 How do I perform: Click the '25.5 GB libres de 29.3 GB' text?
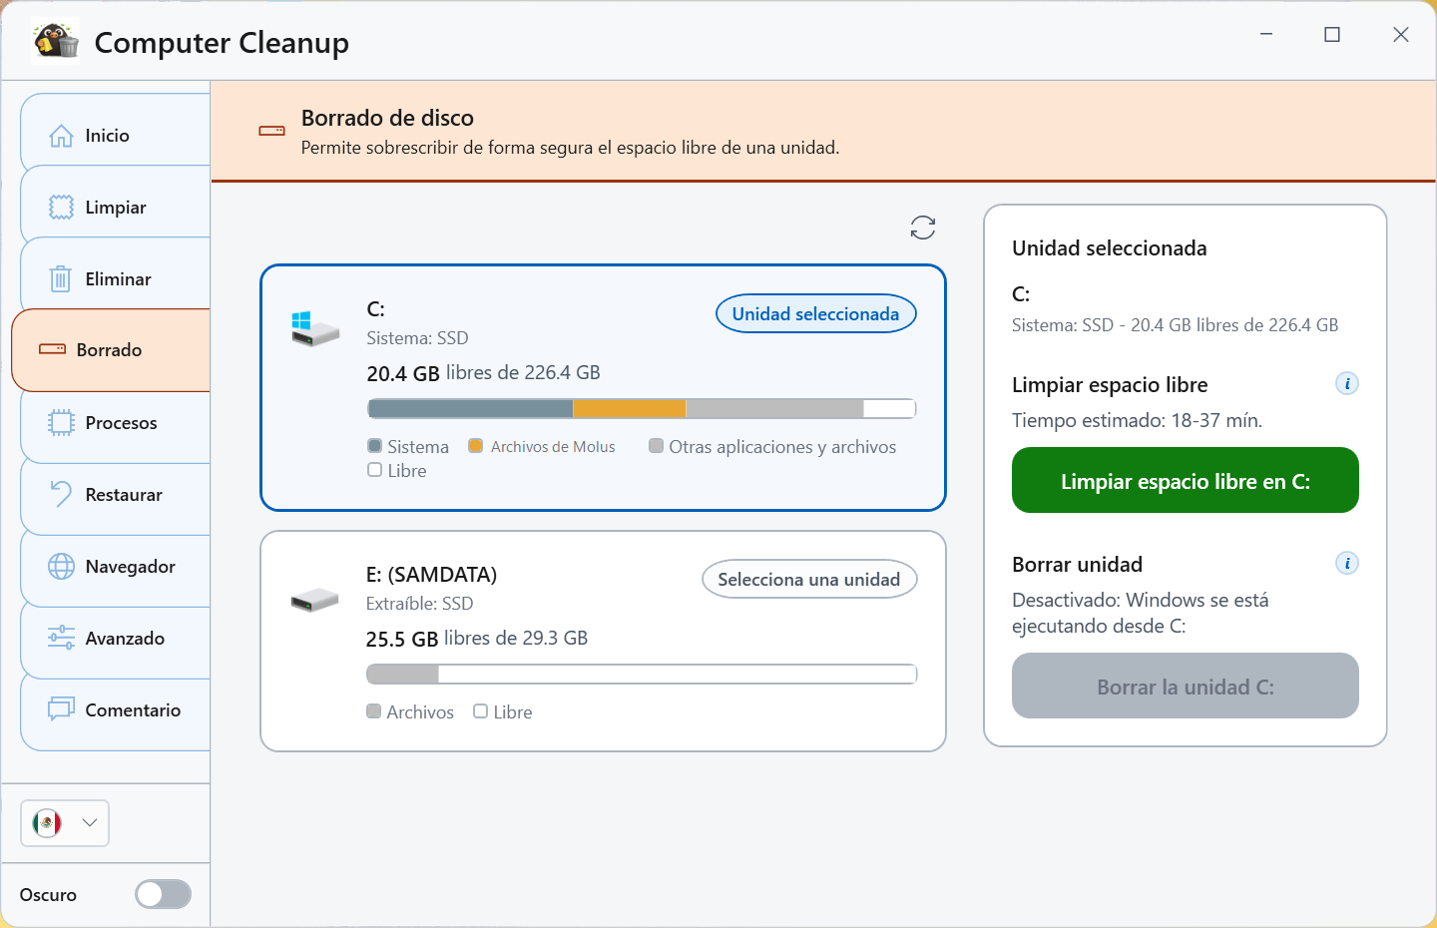point(477,639)
